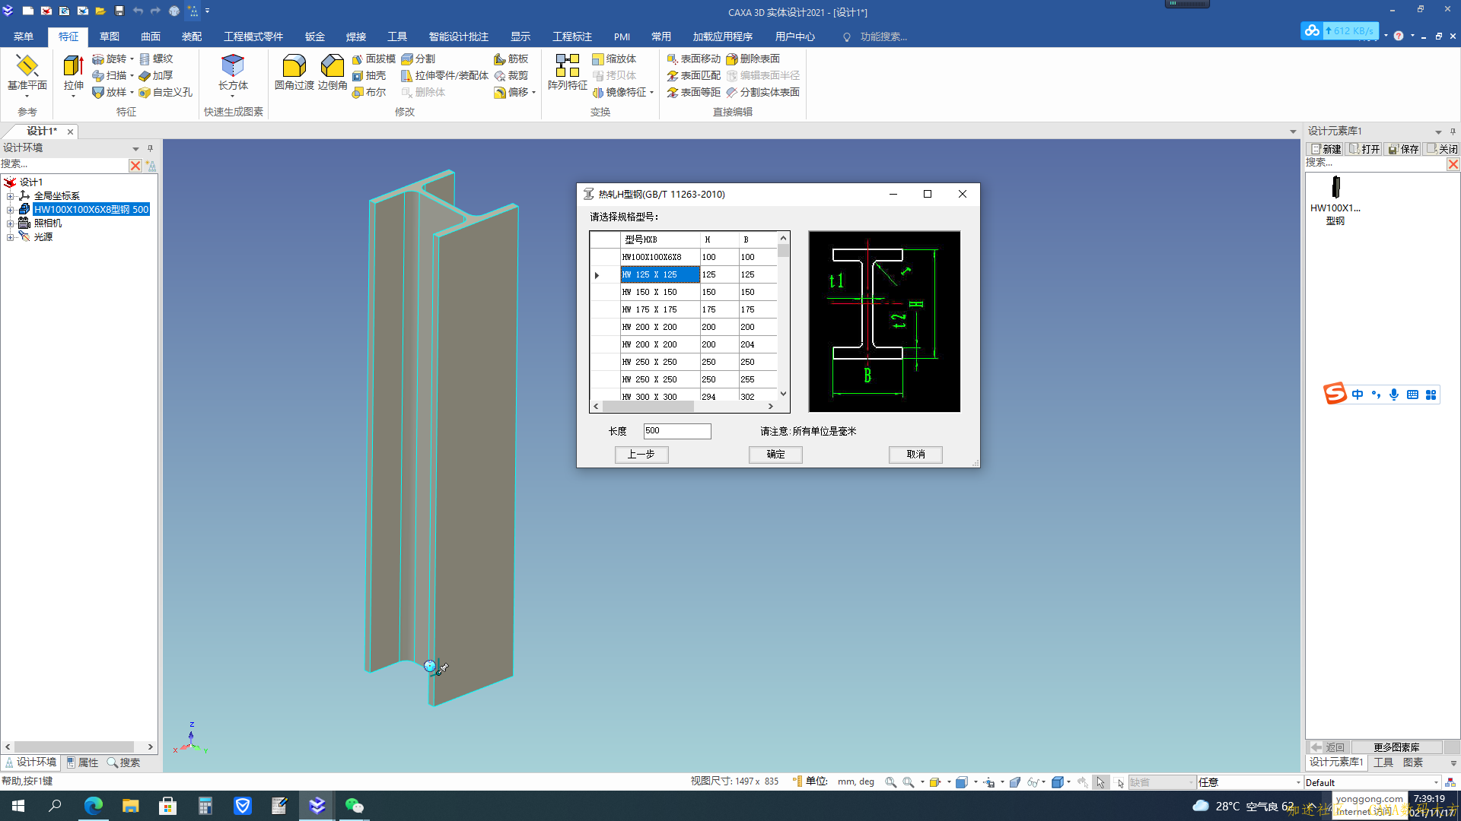Click the 镜像特征 mirror feature tool
The width and height of the screenshot is (1461, 821).
coord(619,92)
